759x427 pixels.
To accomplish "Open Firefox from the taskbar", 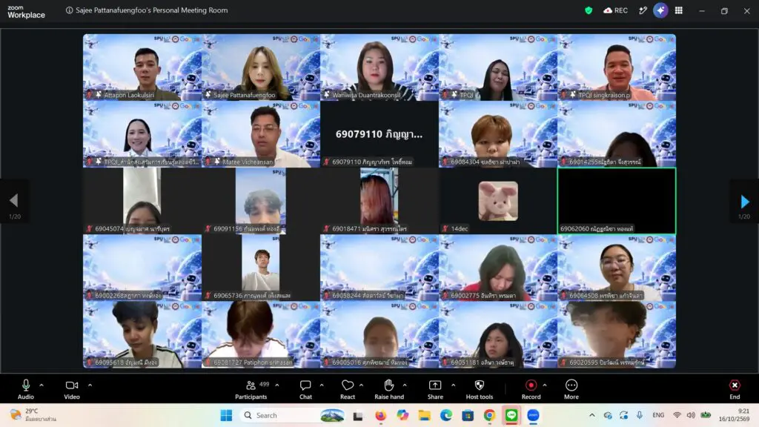I will [x=381, y=415].
